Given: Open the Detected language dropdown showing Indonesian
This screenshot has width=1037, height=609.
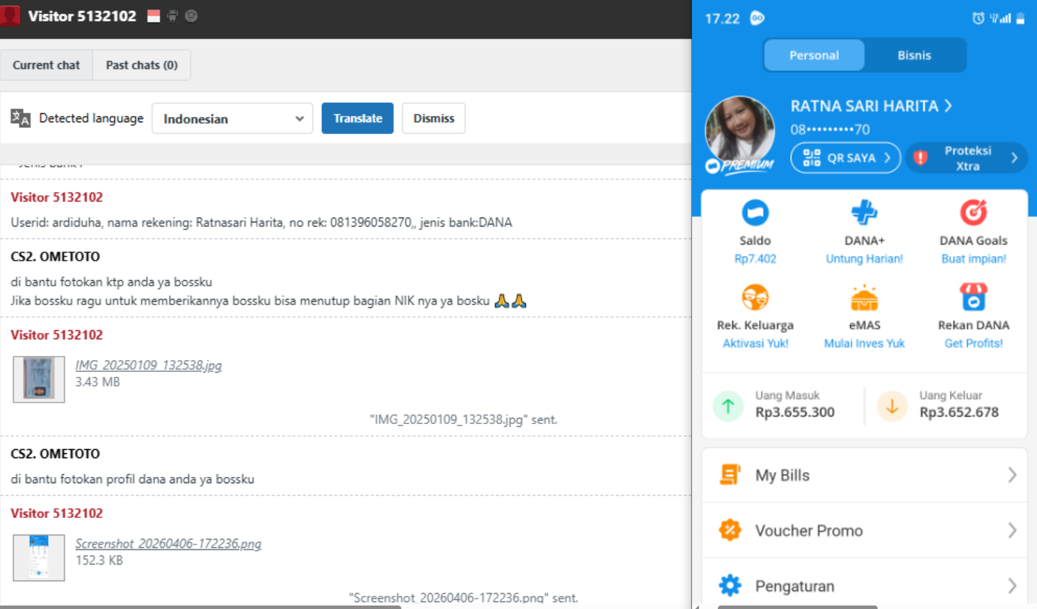Looking at the screenshot, I should tap(232, 118).
